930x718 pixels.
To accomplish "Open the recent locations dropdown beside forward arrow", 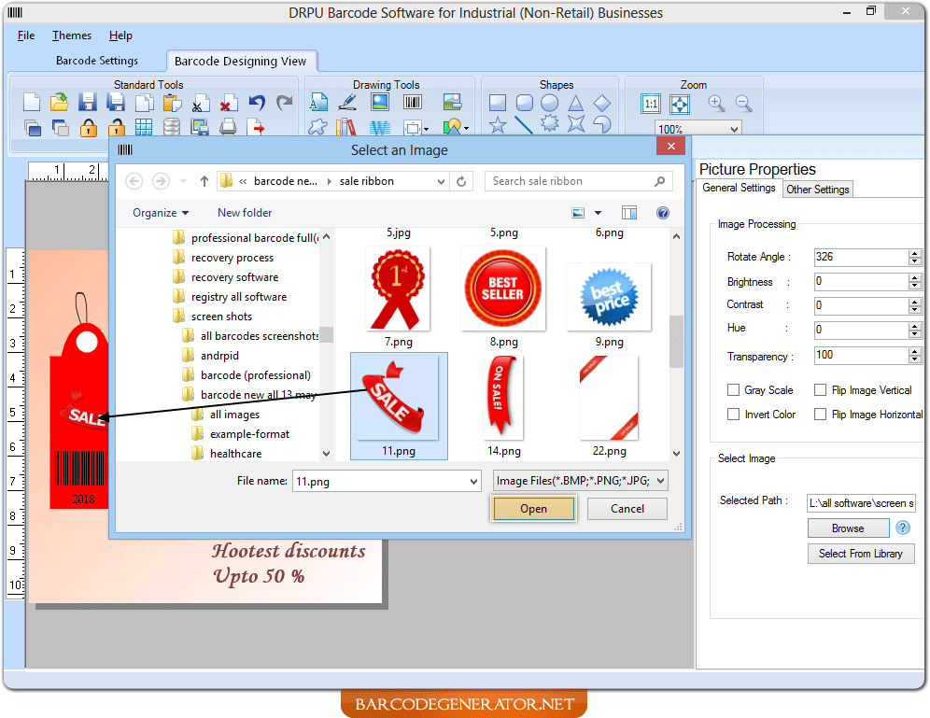I will click(x=183, y=181).
